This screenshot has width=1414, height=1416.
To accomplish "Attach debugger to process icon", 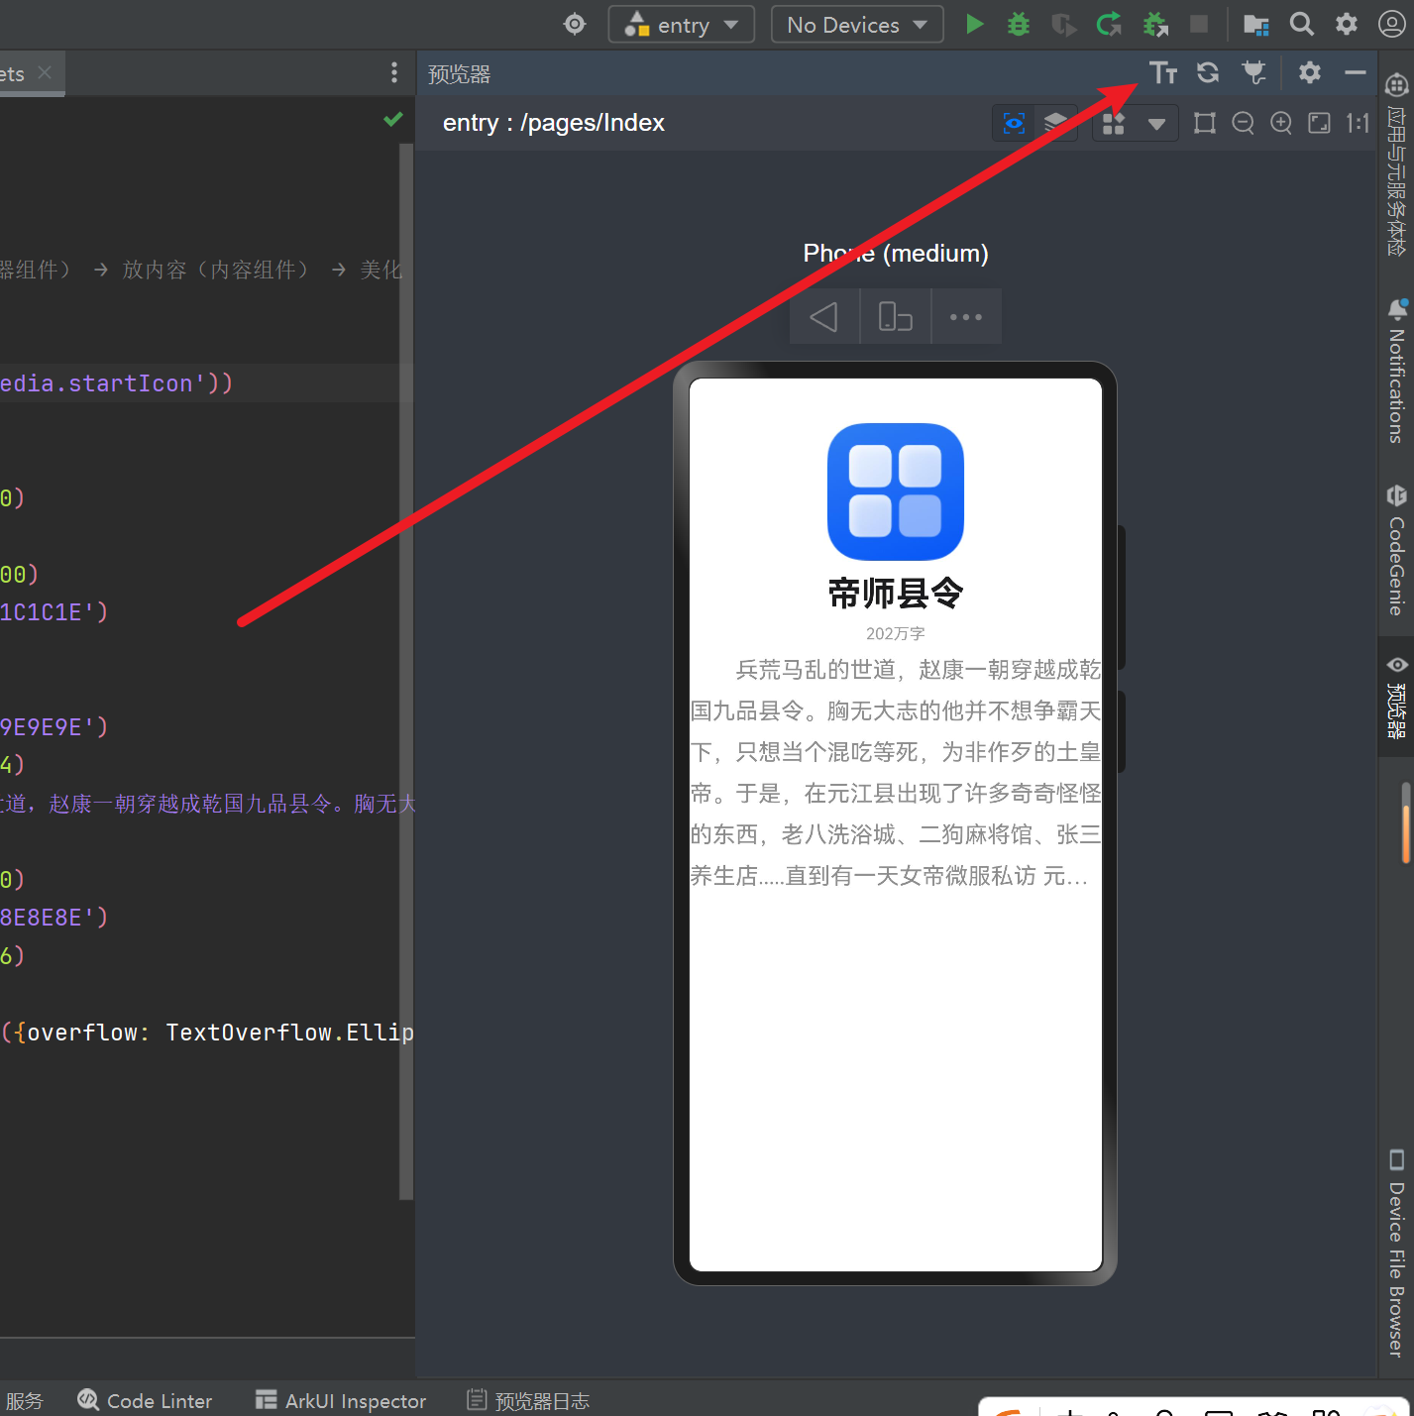I will coord(1155,24).
